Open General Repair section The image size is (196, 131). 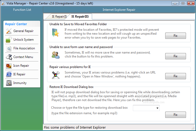click(x=23, y=31)
